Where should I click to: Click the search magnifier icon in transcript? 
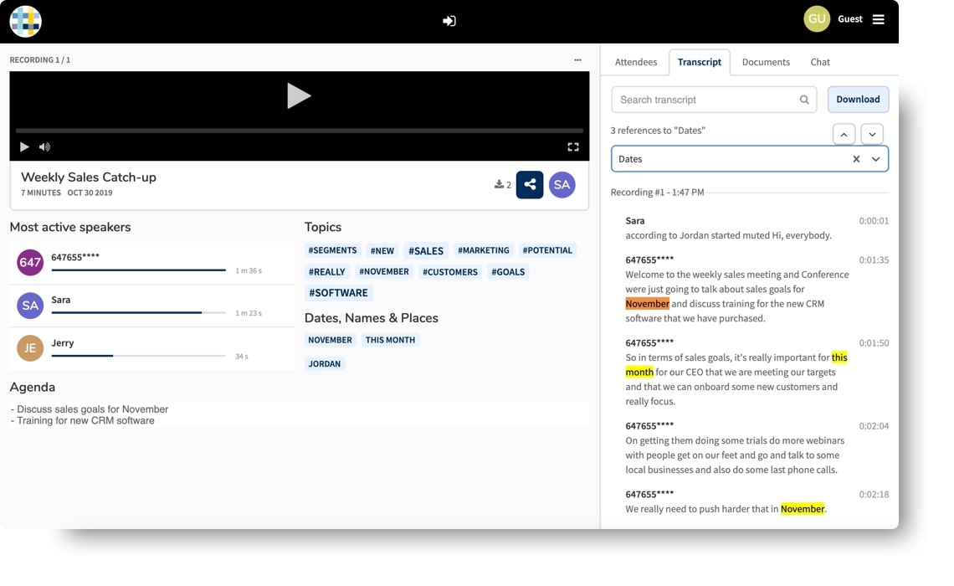coord(804,100)
